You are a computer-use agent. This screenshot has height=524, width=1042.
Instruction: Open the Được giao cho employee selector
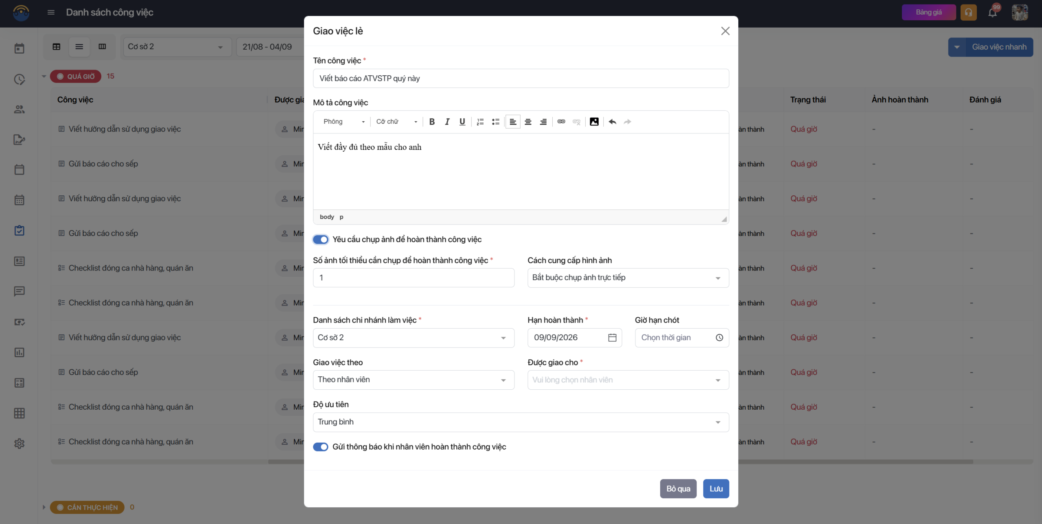[x=628, y=380]
